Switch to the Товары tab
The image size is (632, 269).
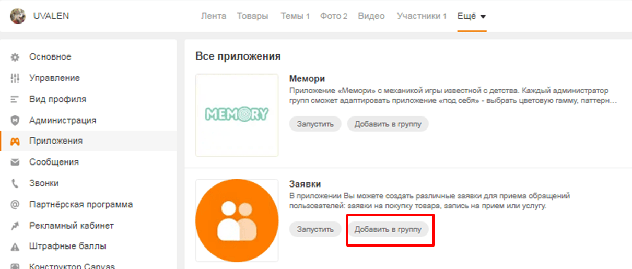(253, 16)
